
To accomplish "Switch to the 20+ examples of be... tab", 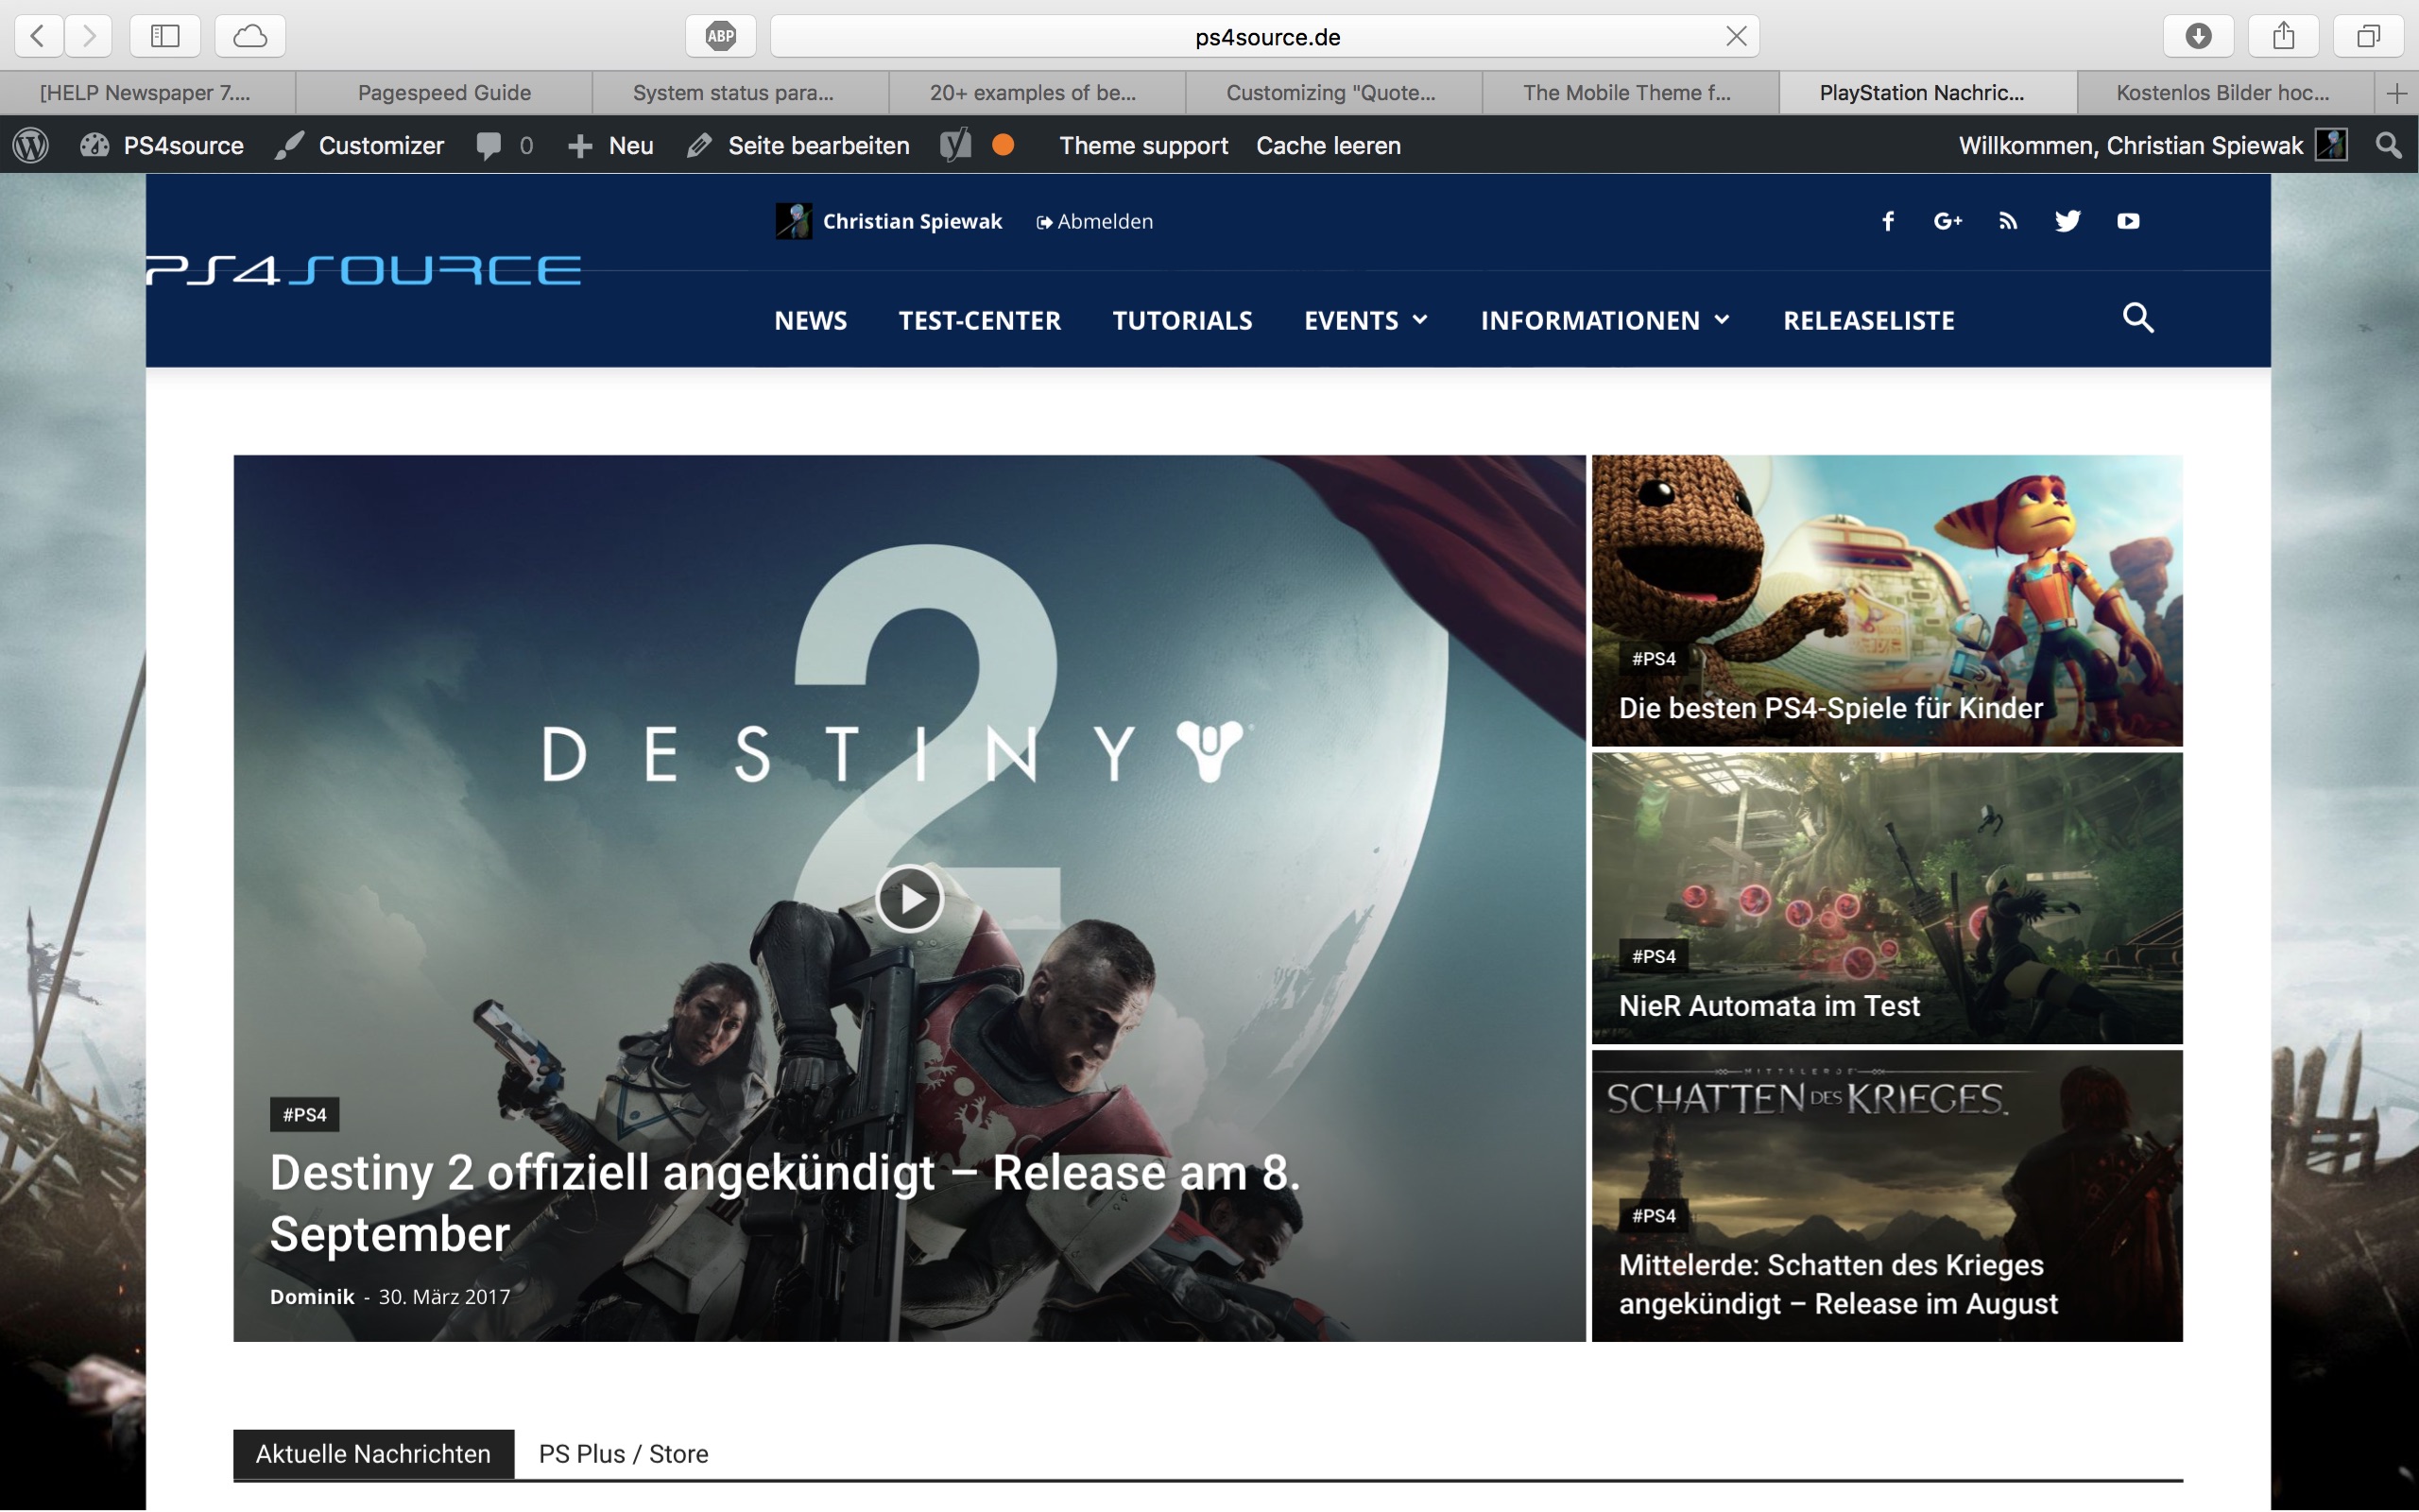I will pos(1037,93).
